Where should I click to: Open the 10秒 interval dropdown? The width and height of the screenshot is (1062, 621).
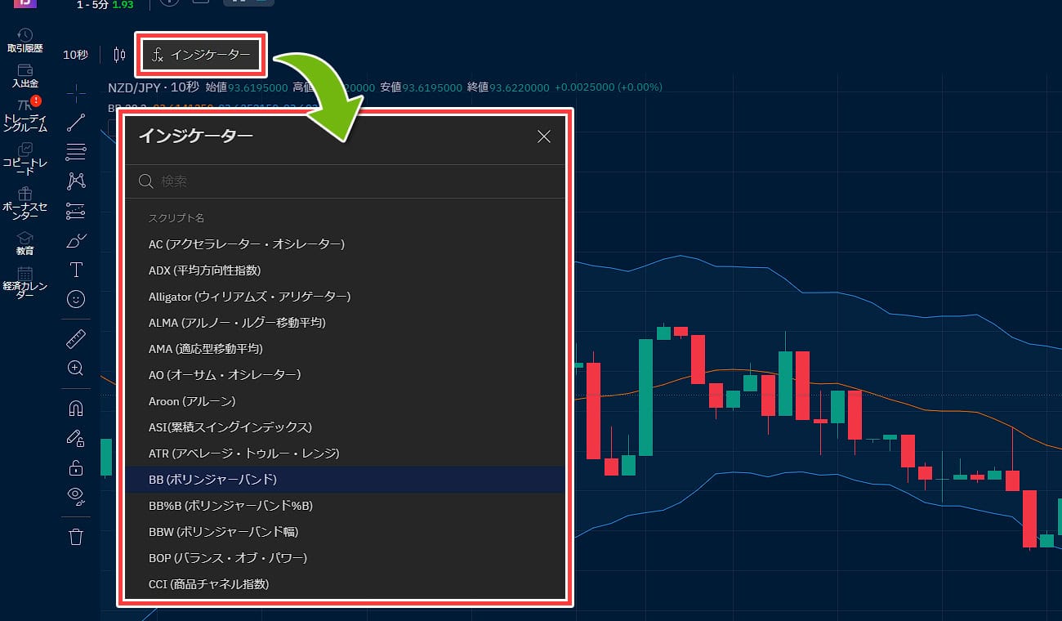(75, 55)
